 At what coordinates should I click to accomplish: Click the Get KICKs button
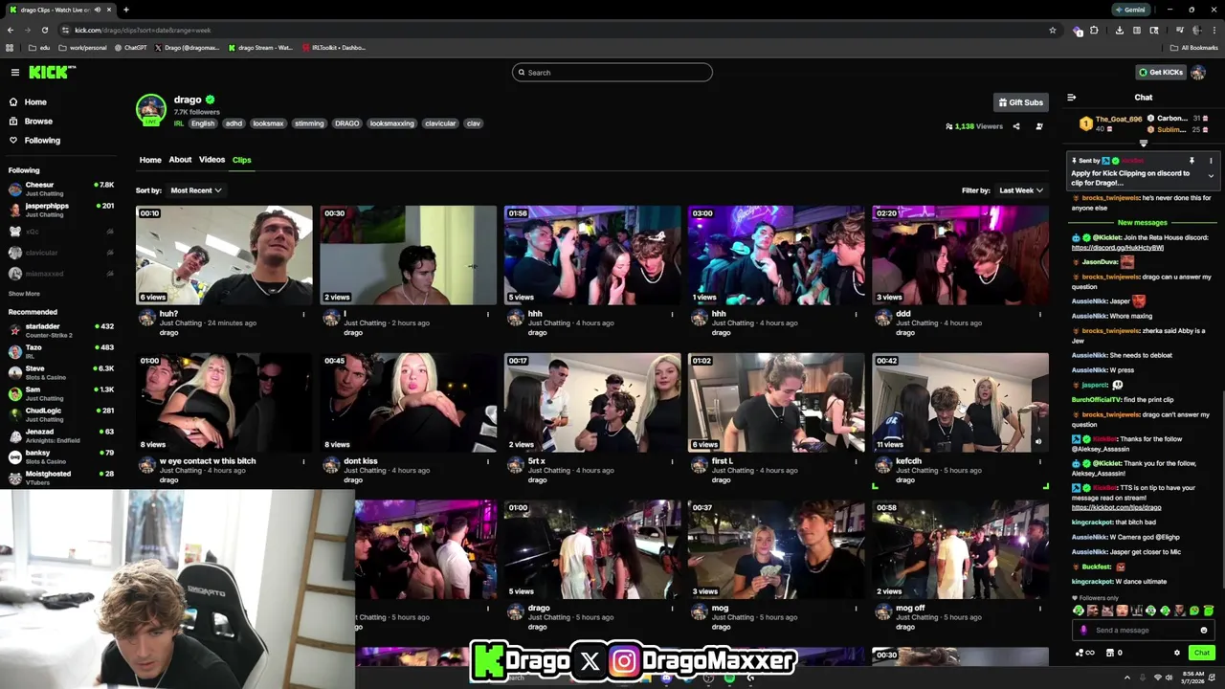click(x=1160, y=73)
